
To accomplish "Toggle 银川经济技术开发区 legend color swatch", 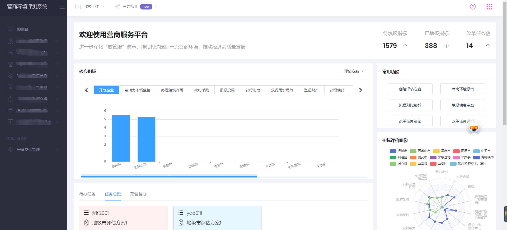I will (x=453, y=164).
